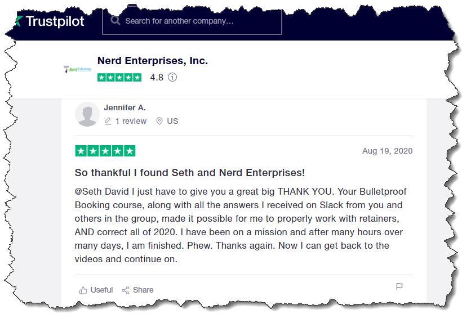Click the company's green star rating in header
This screenshot has width=471, height=323.
click(x=119, y=78)
